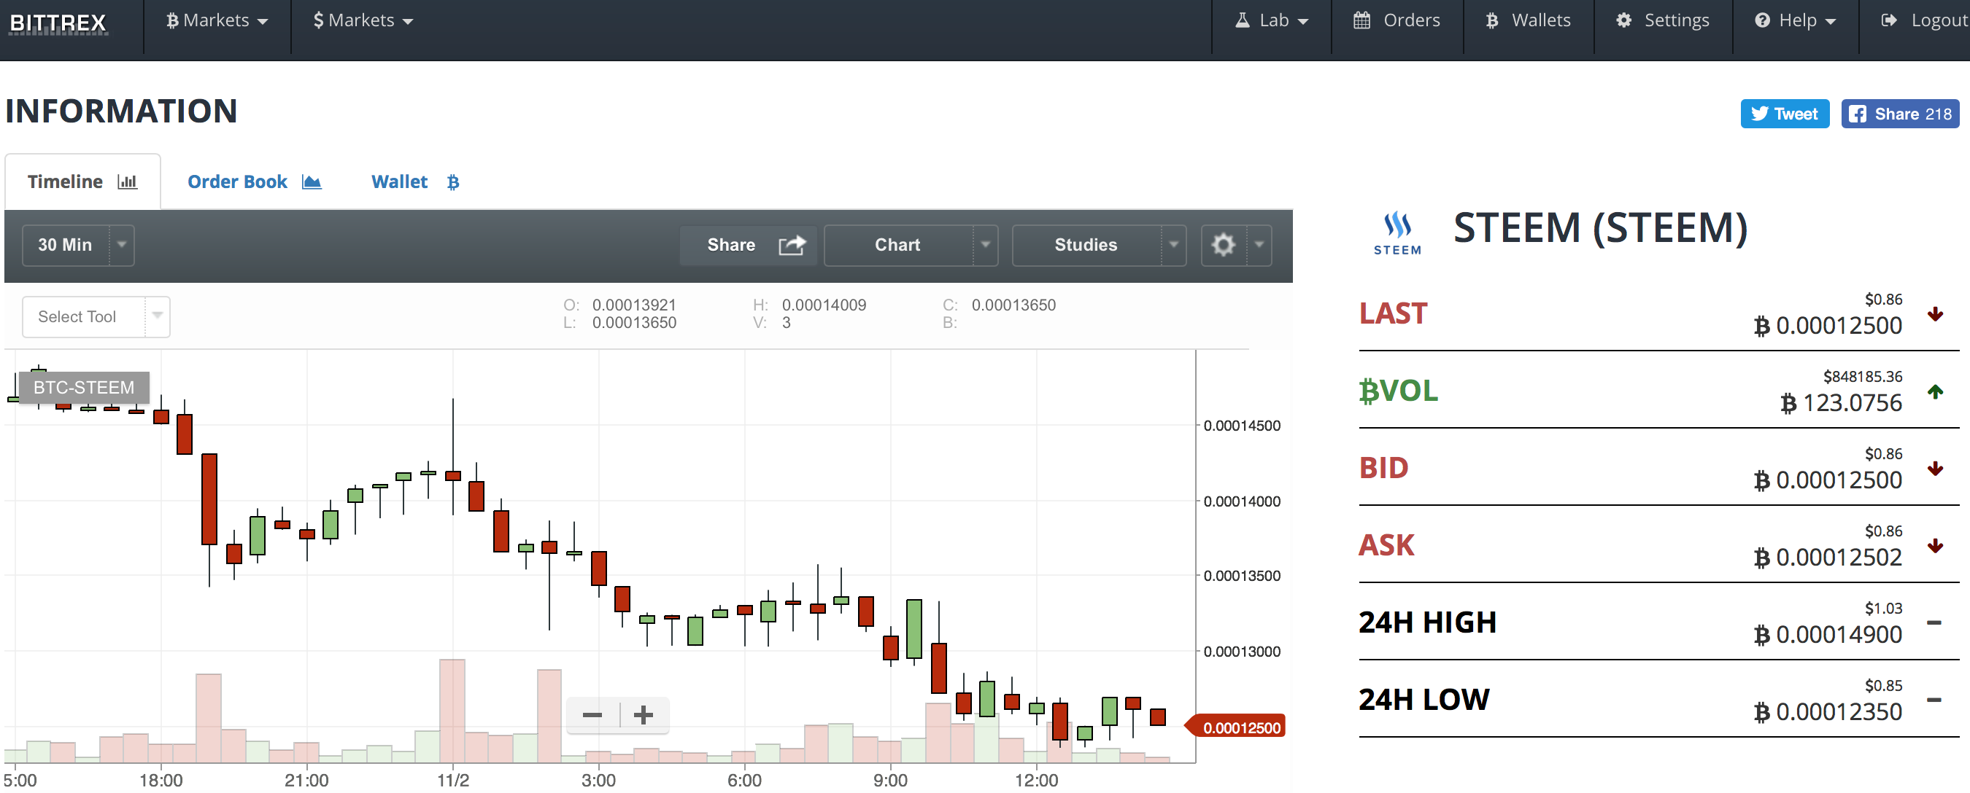Select the Timeline tab

point(82,181)
